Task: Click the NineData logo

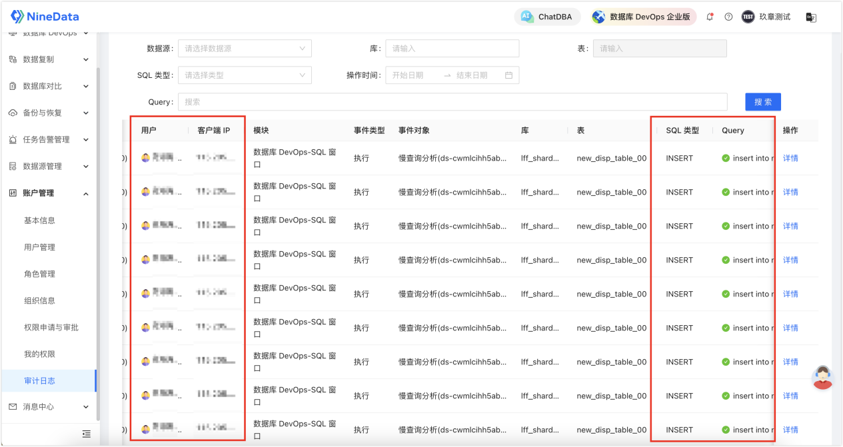Action: [45, 17]
